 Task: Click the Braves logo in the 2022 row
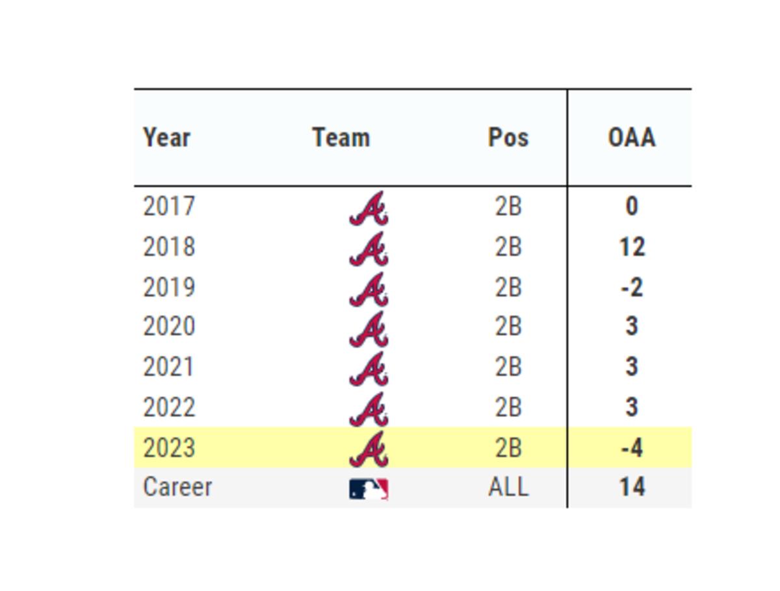point(369,409)
